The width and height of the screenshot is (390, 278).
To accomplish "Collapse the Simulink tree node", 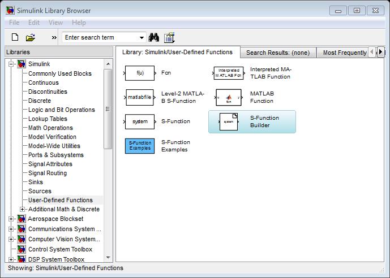I will (11, 64).
